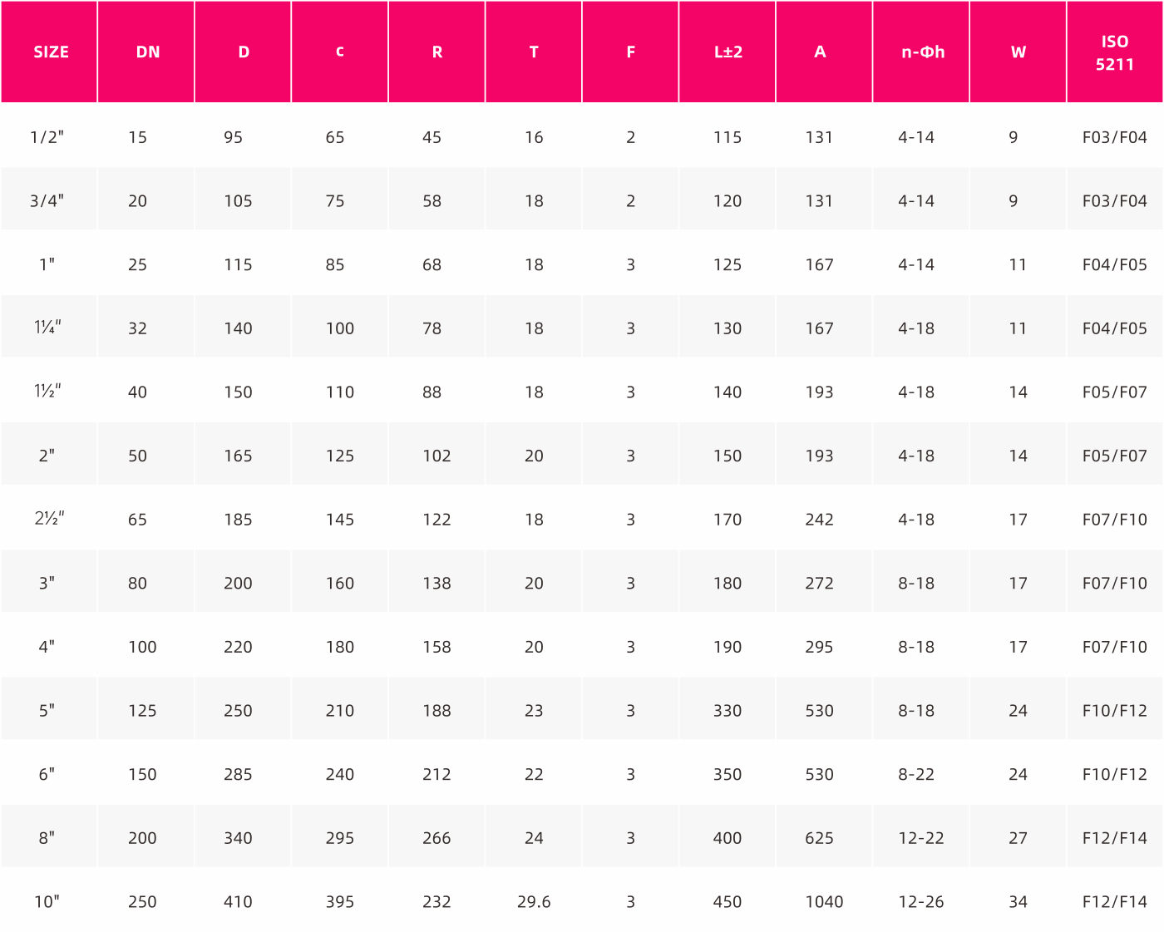Viewport: 1164px width, 932px height.
Task: Select the F column header
Action: point(630,52)
